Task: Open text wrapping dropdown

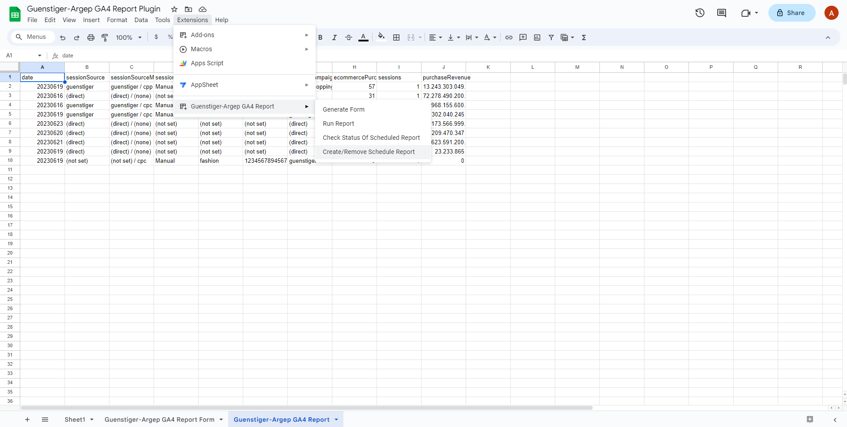Action: click(472, 37)
